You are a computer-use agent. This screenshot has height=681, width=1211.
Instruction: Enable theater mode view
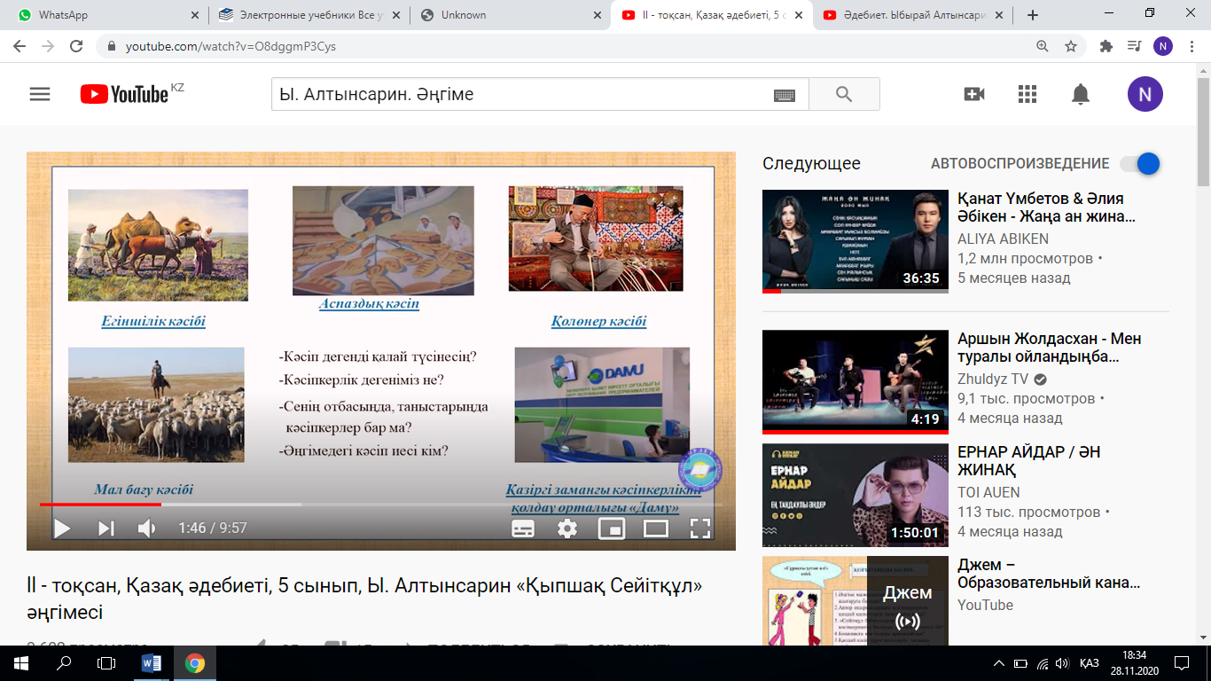656,528
